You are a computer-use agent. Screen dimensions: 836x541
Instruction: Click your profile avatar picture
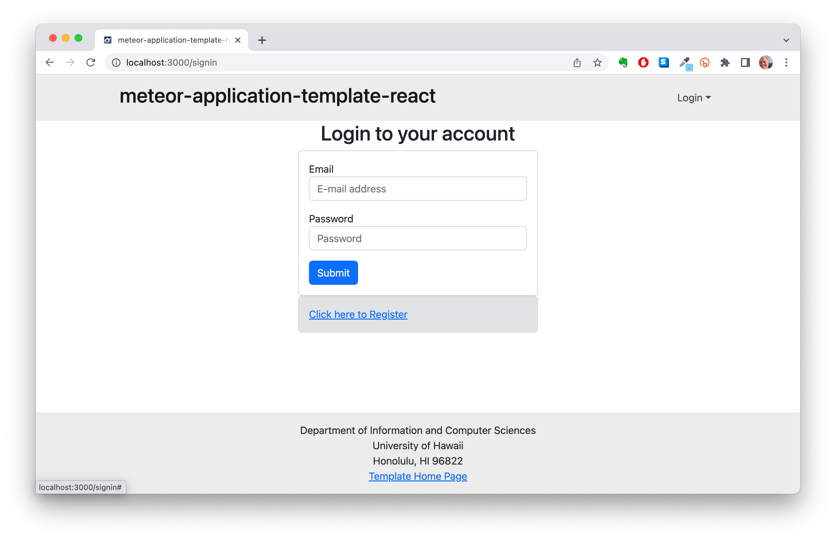[x=766, y=62]
